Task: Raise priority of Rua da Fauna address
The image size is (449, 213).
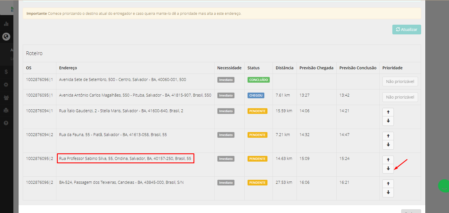Action: 388,136
